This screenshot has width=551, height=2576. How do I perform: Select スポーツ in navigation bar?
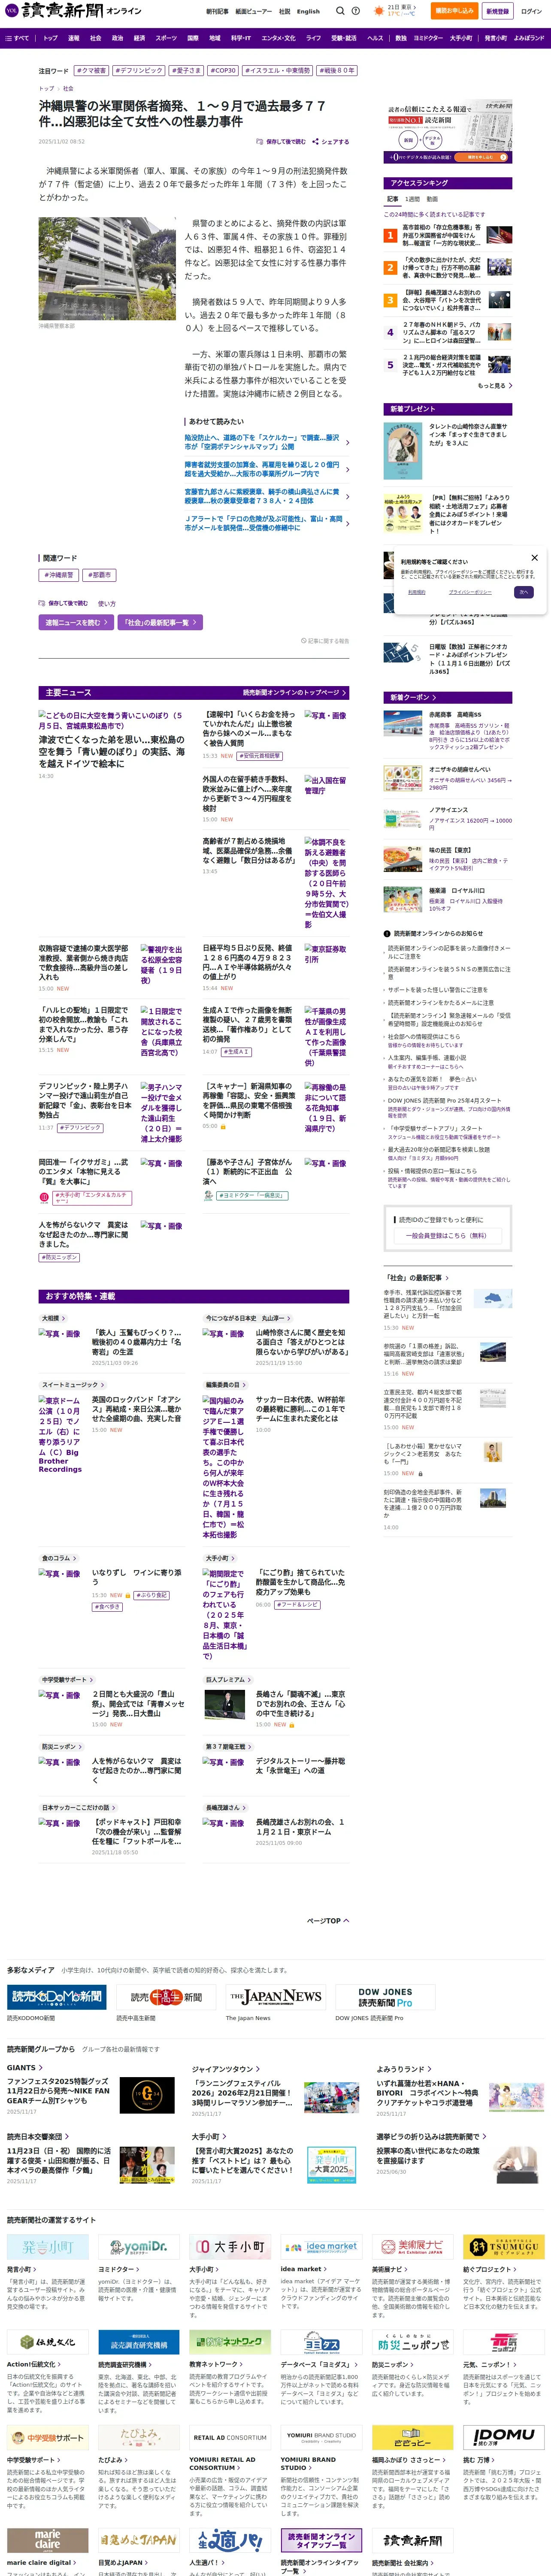pyautogui.click(x=166, y=38)
